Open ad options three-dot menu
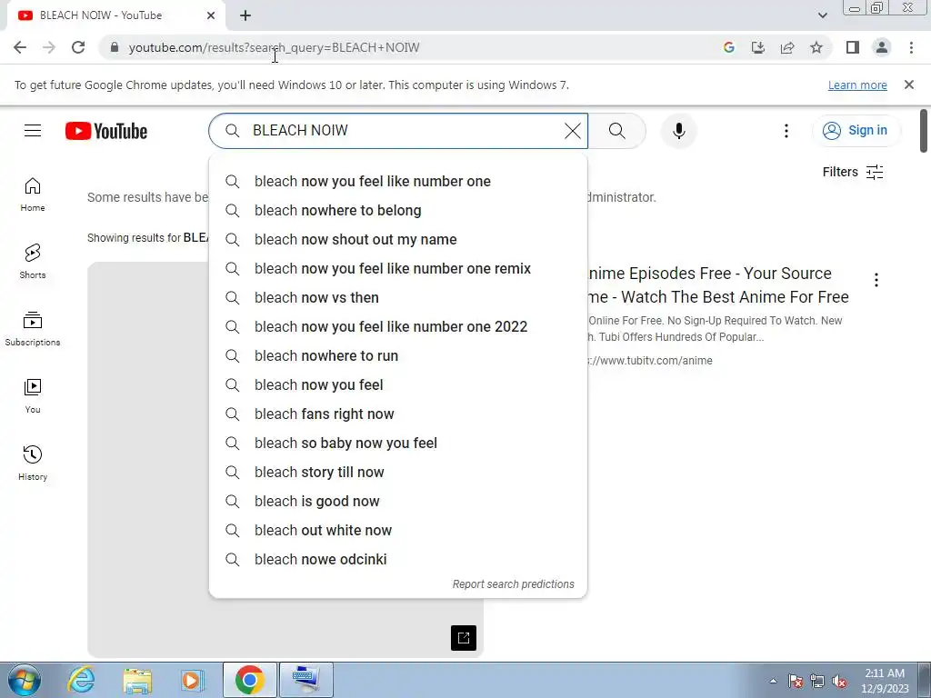 coord(876,280)
